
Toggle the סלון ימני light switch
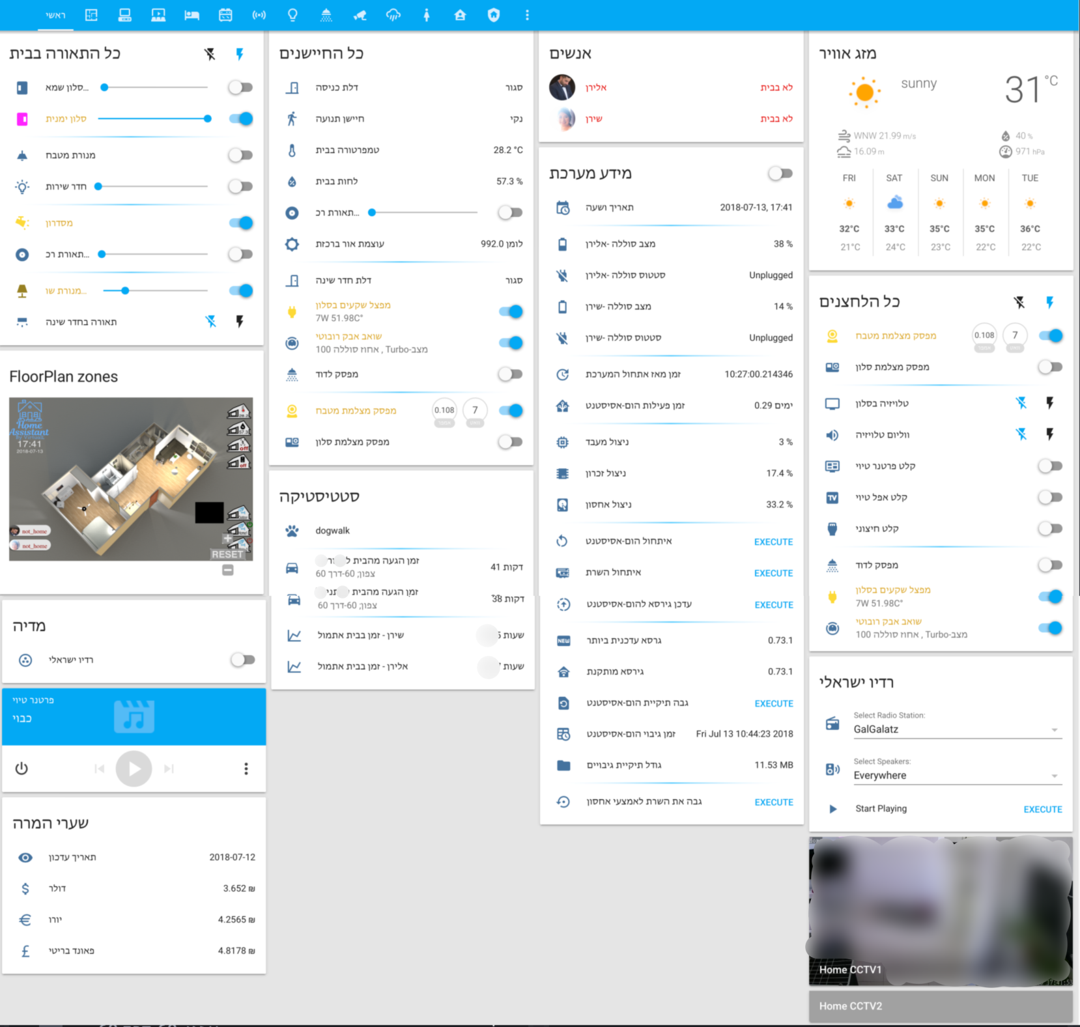241,119
